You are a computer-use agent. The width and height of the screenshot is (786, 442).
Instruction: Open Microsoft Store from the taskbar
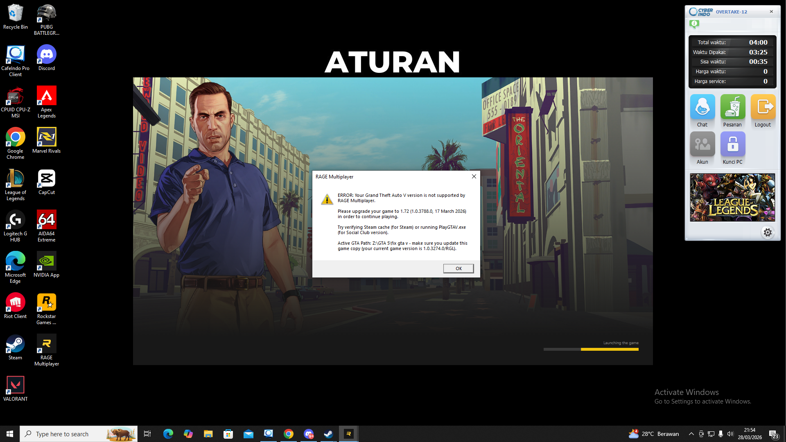[228, 434]
